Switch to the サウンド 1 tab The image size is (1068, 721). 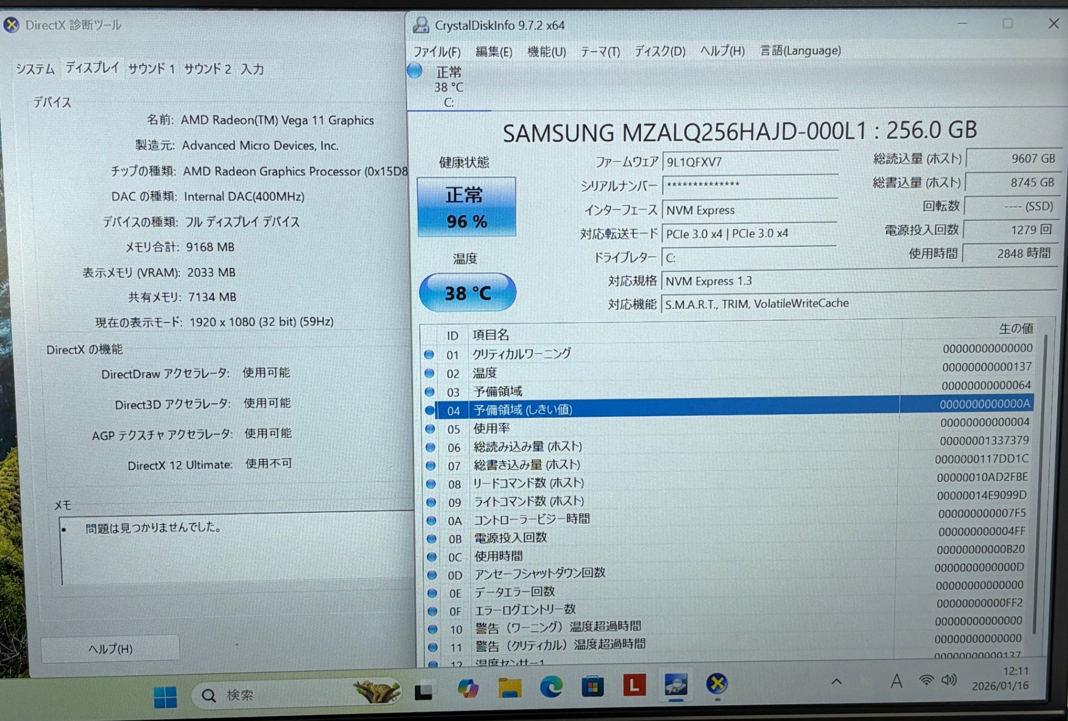151,69
